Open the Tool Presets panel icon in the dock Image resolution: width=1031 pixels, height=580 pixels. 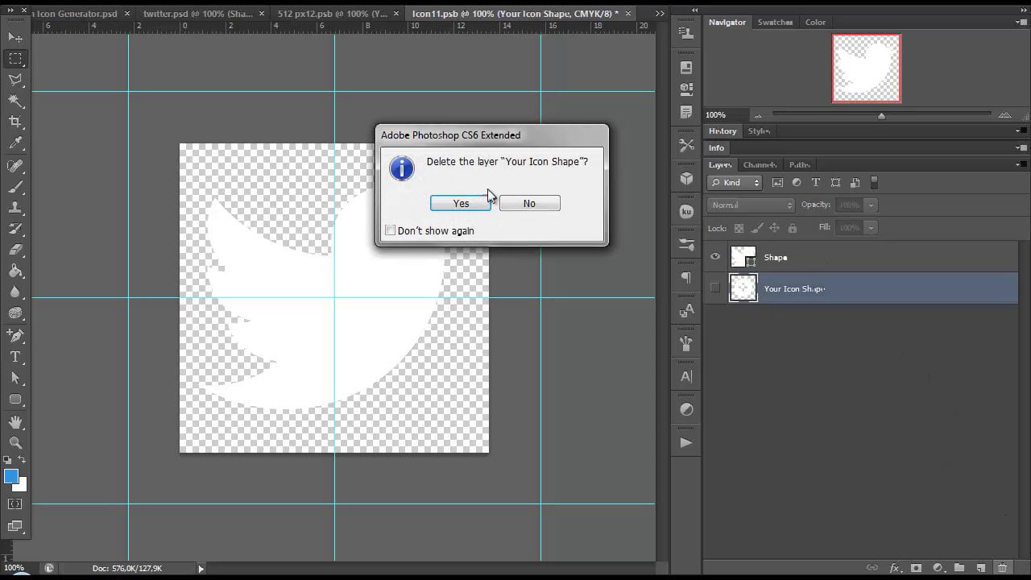coord(685,33)
